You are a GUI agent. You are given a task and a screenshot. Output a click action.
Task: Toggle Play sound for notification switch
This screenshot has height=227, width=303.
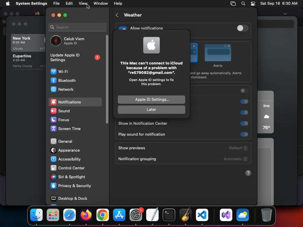(244, 134)
